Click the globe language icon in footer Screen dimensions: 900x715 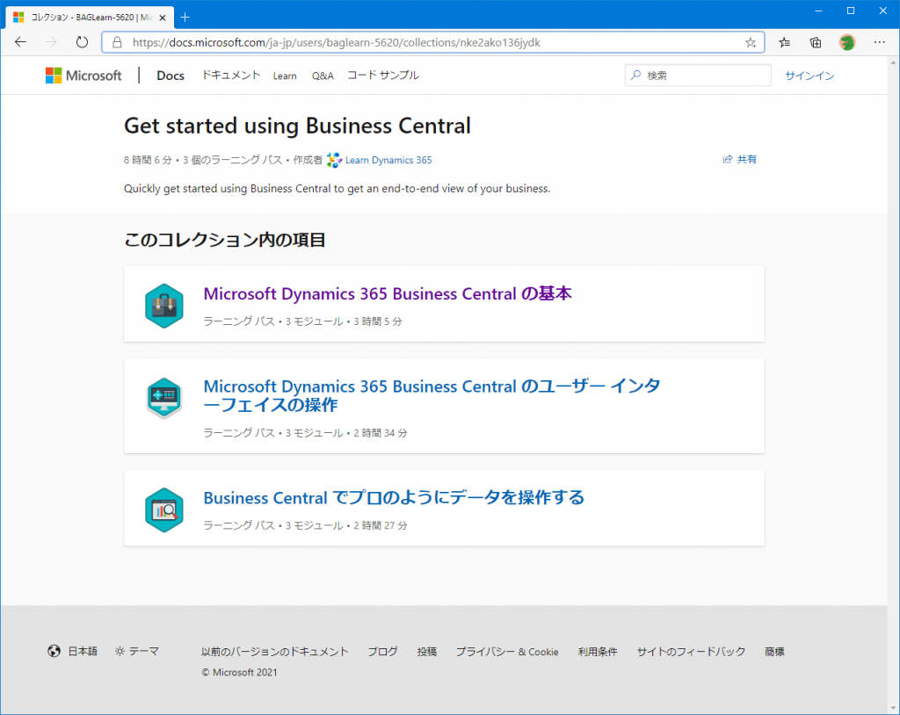pos(54,651)
